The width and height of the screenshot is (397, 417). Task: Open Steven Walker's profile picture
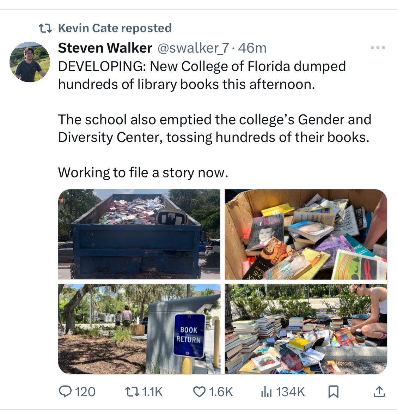(x=30, y=62)
